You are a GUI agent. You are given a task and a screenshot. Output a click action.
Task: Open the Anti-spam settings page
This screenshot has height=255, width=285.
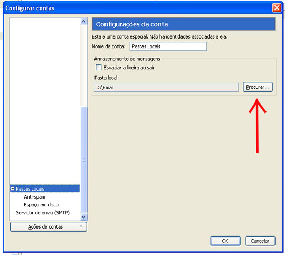34,197
